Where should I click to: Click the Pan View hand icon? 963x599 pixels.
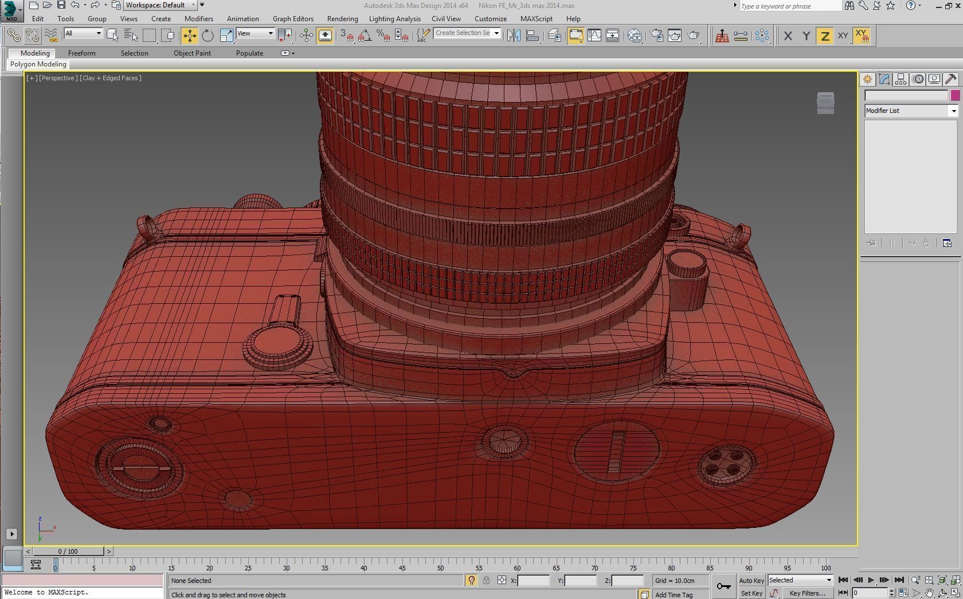929,593
